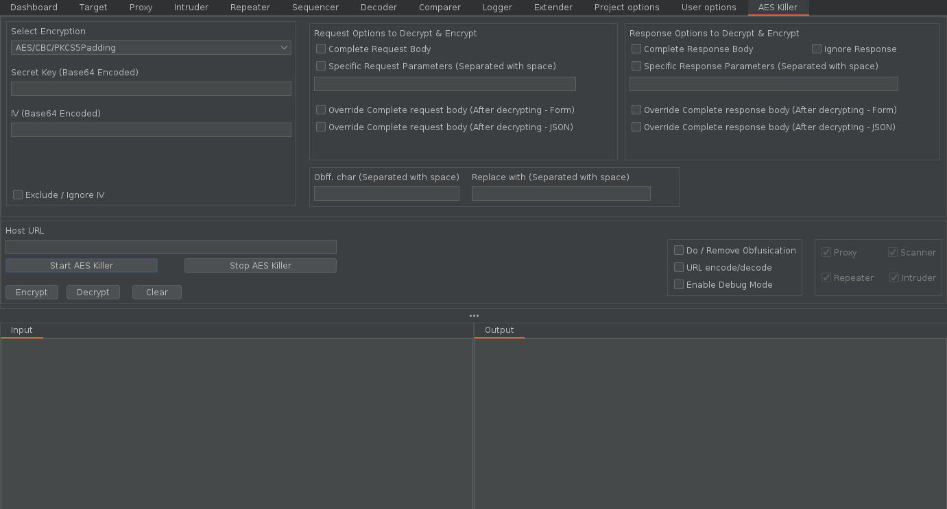Click the Obff. char input field
This screenshot has width=947, height=509.
click(387, 193)
